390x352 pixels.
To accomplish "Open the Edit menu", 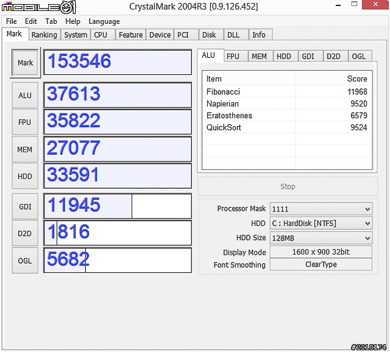I will point(31,21).
